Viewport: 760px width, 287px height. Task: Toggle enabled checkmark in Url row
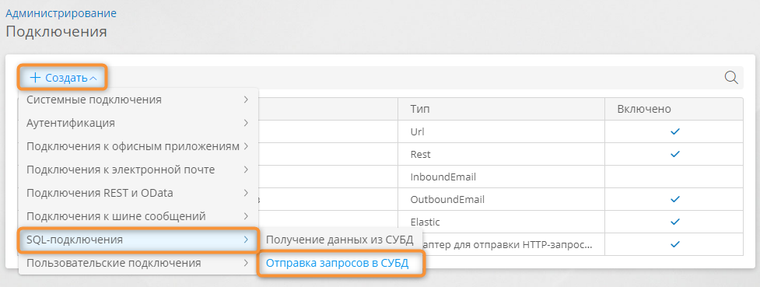pos(674,131)
